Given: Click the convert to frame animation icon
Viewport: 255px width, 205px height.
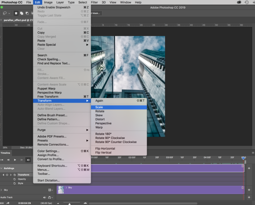Looking at the screenshot, I should tap(2, 203).
